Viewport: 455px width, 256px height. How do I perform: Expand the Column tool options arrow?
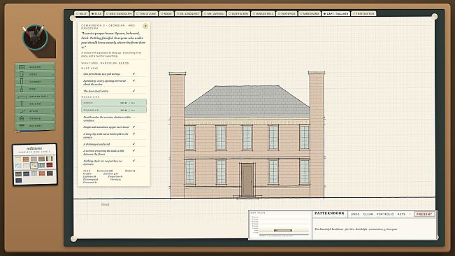pos(53,104)
